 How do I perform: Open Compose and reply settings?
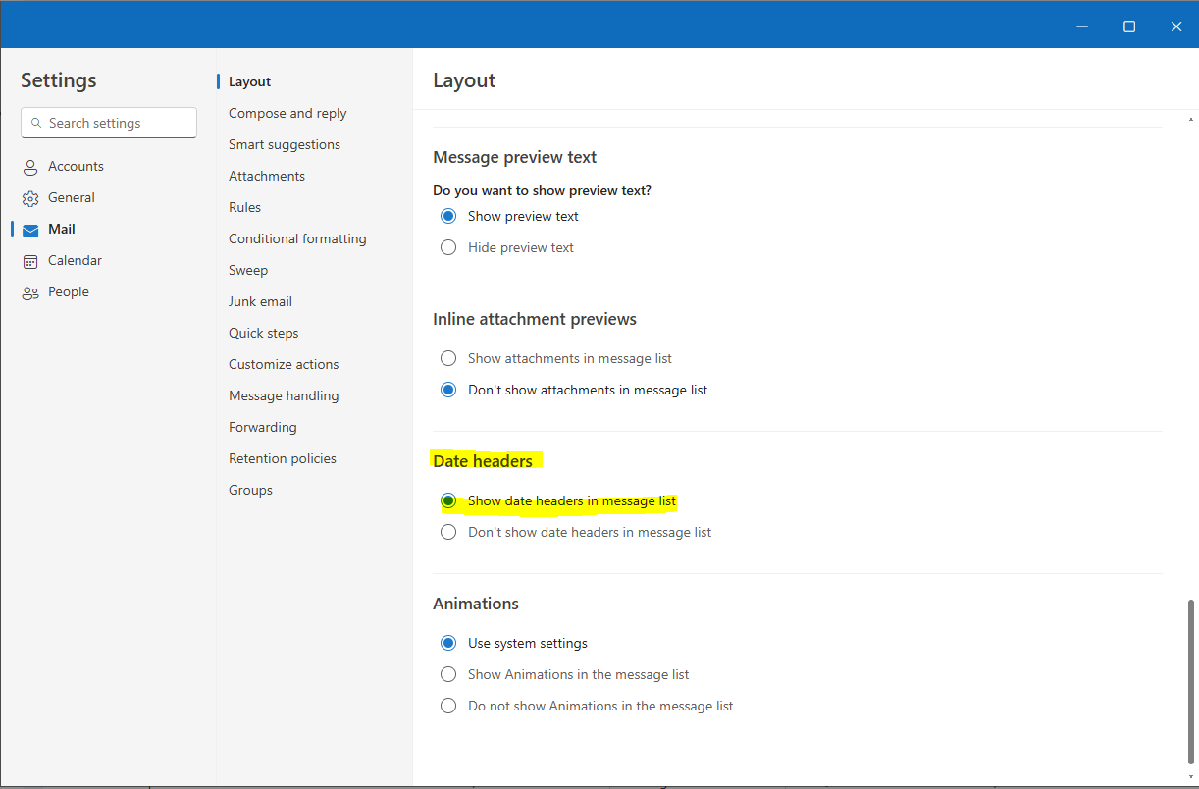pyautogui.click(x=287, y=114)
